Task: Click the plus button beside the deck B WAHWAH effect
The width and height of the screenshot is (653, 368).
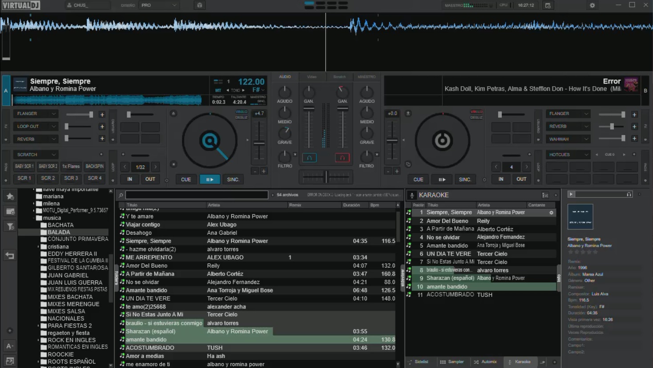Action: (634, 139)
